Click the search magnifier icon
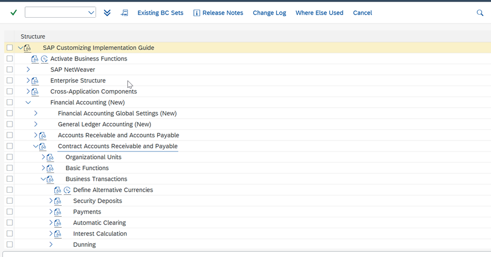The image size is (491, 257). pyautogui.click(x=480, y=13)
